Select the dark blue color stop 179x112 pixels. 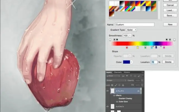tap(156, 47)
